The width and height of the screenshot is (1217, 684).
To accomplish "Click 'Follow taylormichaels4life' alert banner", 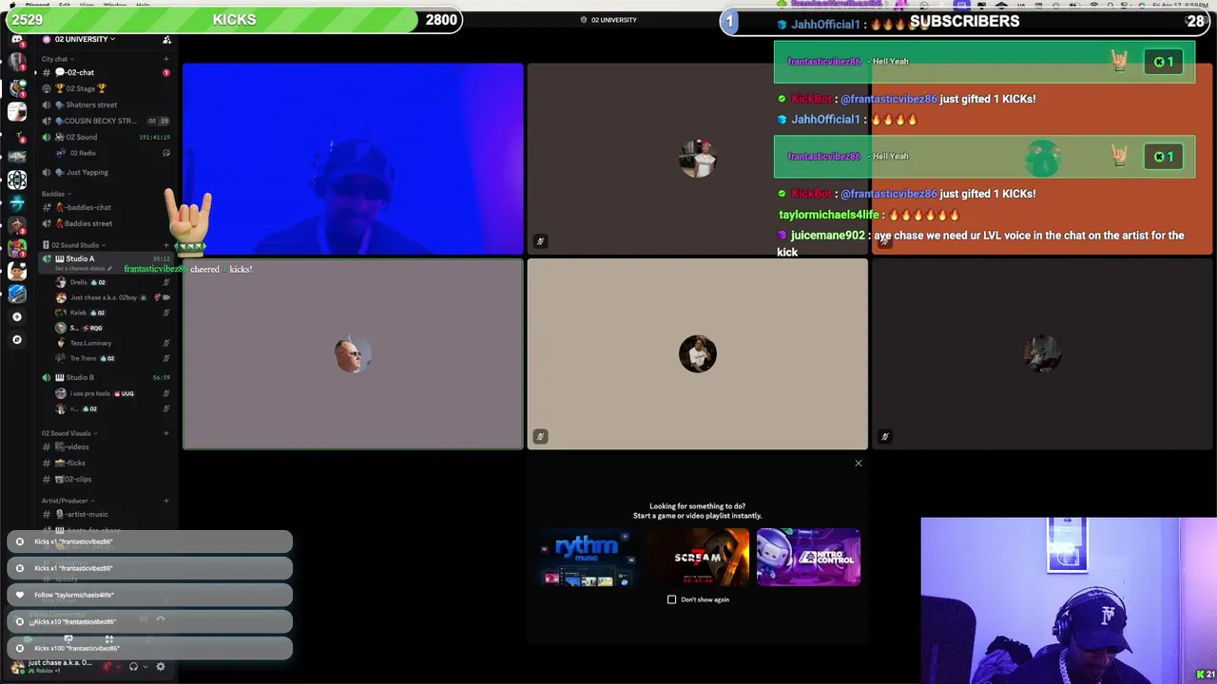I will 149,595.
